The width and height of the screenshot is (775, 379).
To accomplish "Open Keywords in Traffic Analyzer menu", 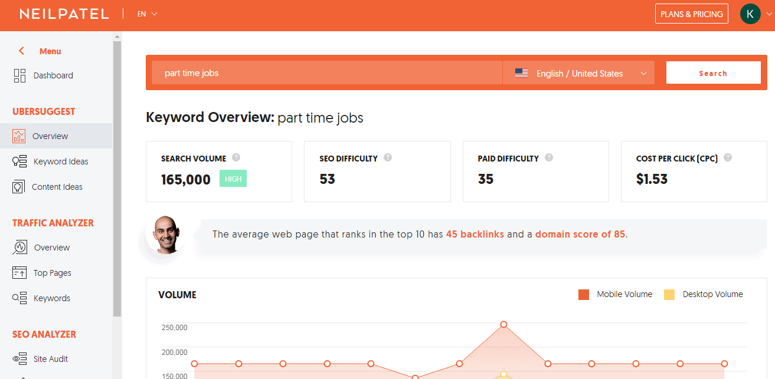I will point(51,298).
